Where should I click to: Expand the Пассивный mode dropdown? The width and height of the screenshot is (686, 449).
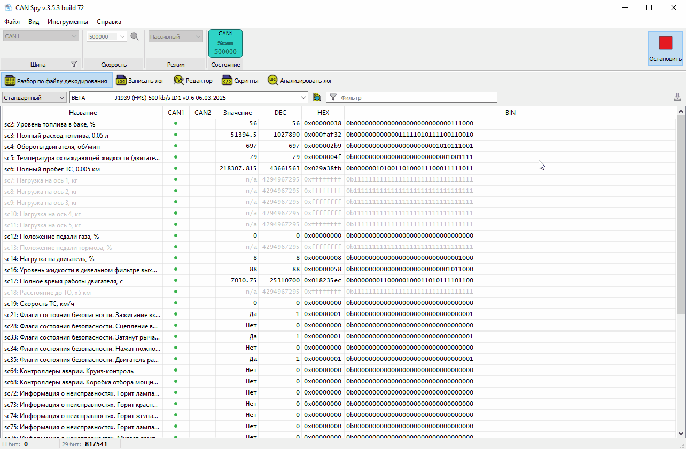click(x=175, y=36)
